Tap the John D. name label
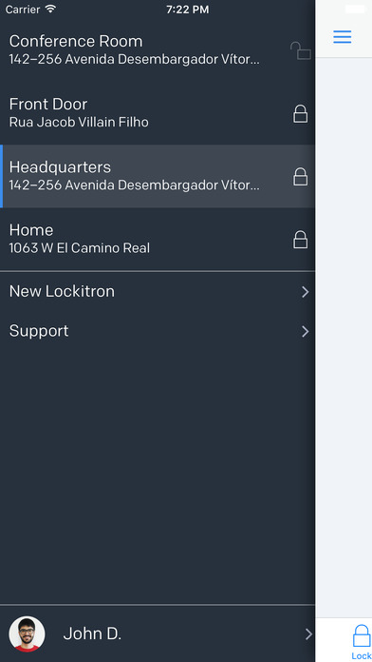372x662 pixels. (x=92, y=633)
